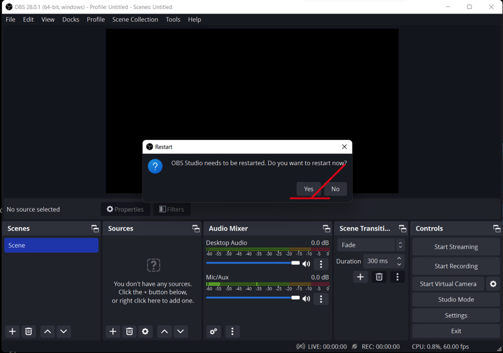This screenshot has width=503, height=353.
Task: Toggle Studio Mode
Action: point(456,299)
